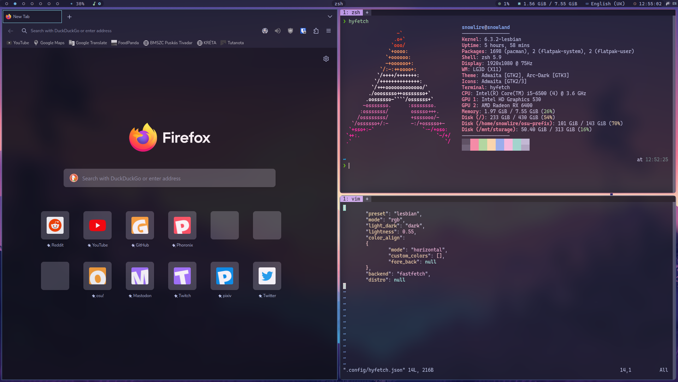The width and height of the screenshot is (678, 382).
Task: Open new tab personalize gear icon
Action: coord(326,59)
